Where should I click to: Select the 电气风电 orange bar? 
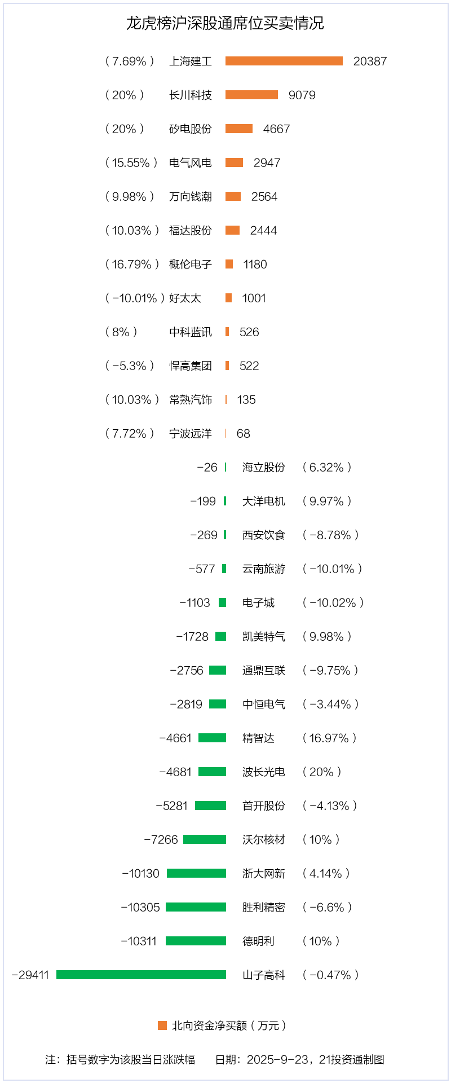coord(234,162)
